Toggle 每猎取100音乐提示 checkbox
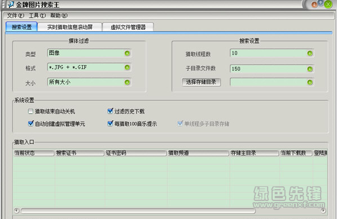 pos(110,123)
